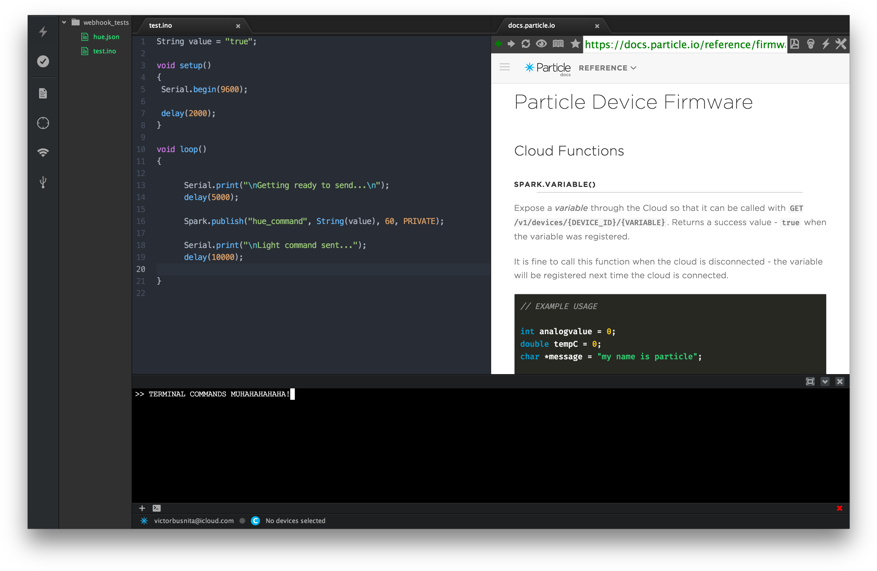Click the lightbulb icon in browser toolbar
This screenshot has height=571, width=877.
[x=810, y=44]
